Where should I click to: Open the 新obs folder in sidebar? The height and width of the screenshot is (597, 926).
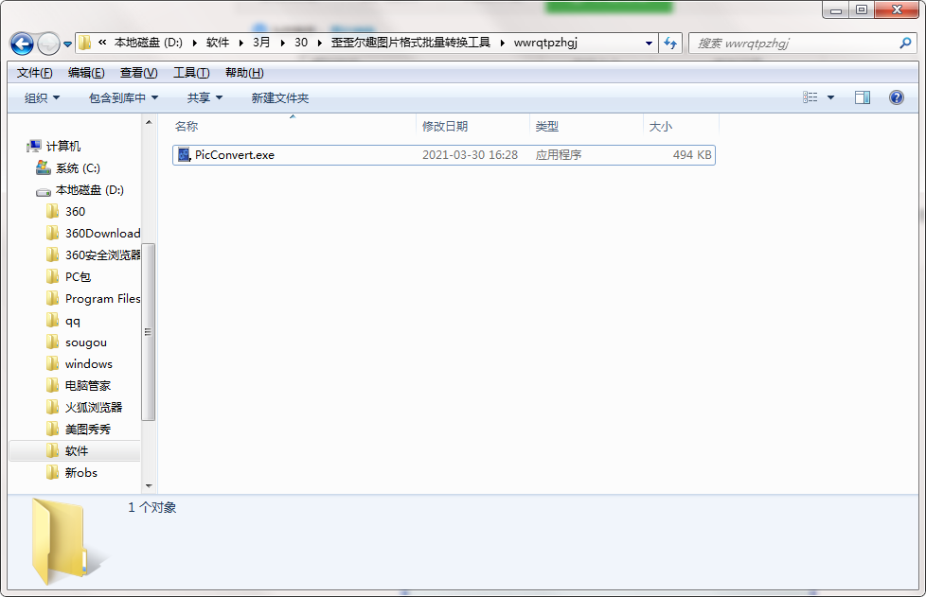point(80,472)
